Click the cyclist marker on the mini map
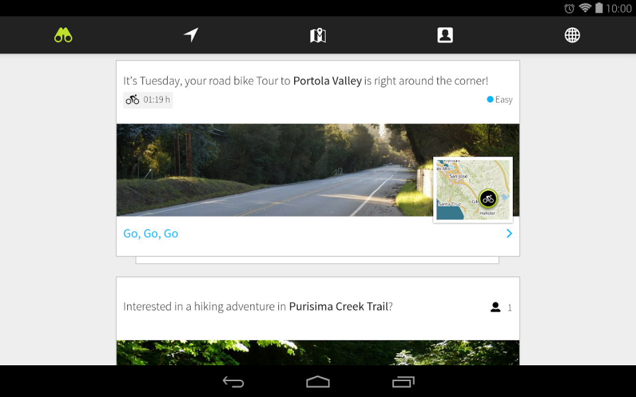This screenshot has height=397, width=636. pos(488,199)
